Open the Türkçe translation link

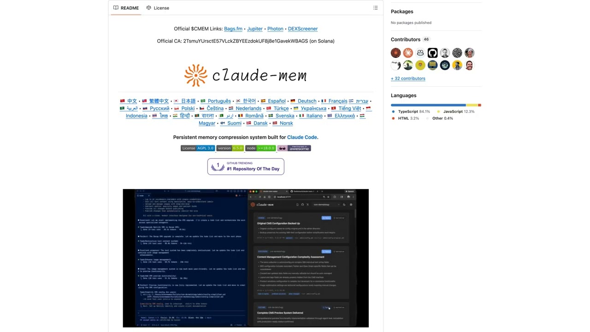click(277, 108)
